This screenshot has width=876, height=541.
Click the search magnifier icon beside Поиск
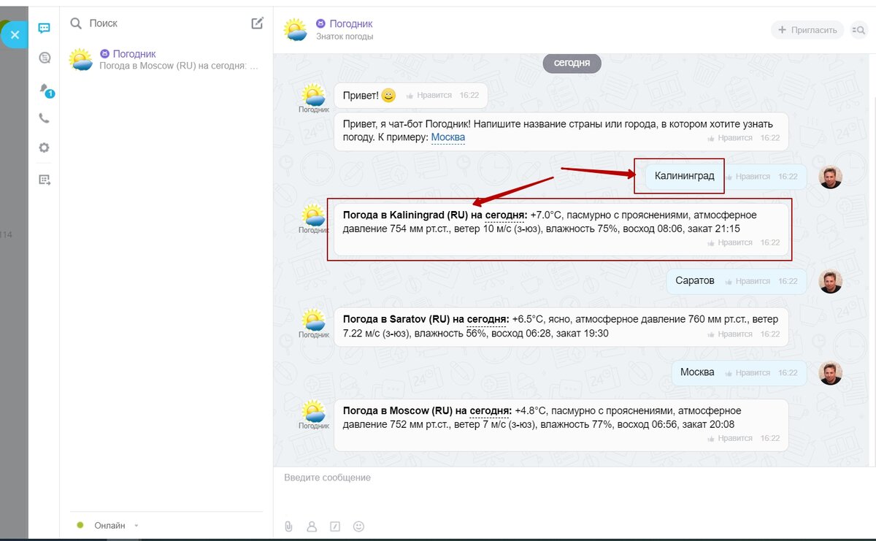pyautogui.click(x=76, y=23)
